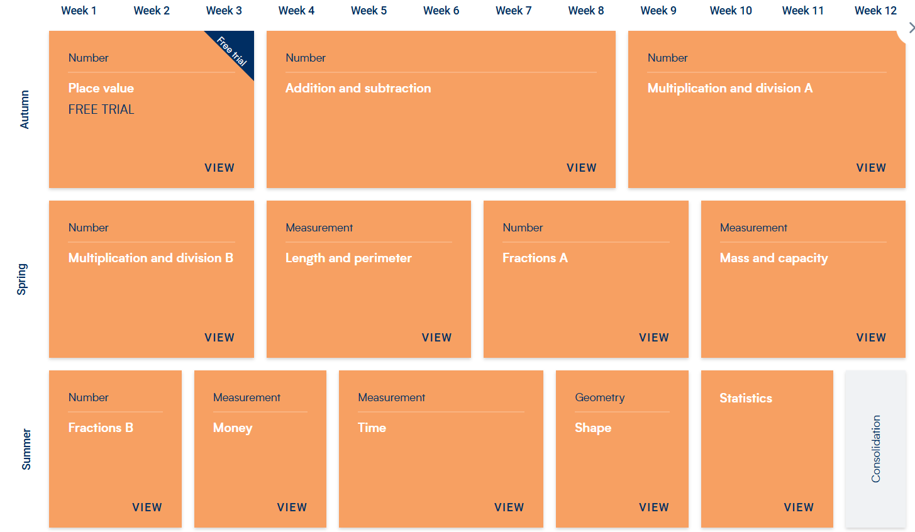Open VIEW on the Fractions B card
This screenshot has height=532, width=915.
point(147,507)
